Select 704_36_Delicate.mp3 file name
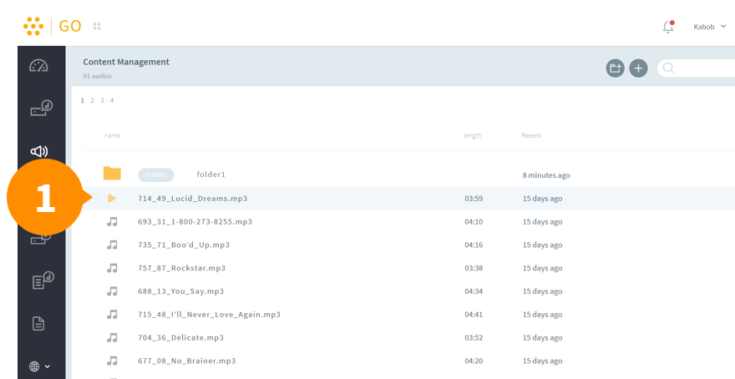This screenshot has width=735, height=379. (181, 337)
